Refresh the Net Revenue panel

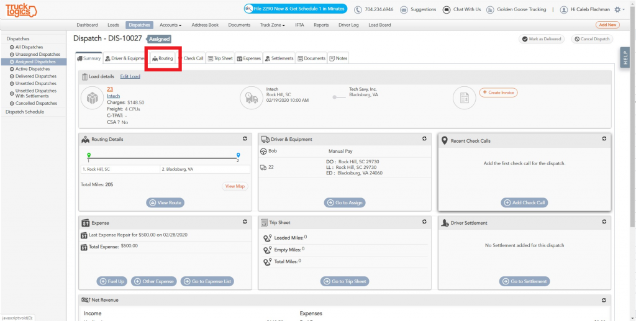point(604,301)
